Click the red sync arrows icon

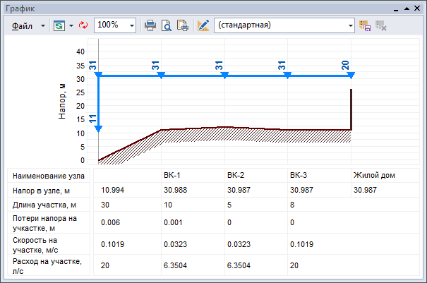click(x=83, y=25)
